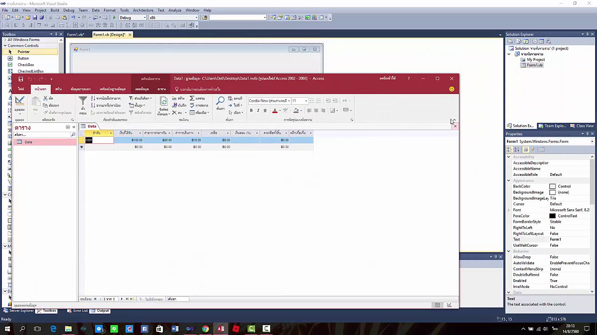Click Categorized icon in Properties panel
Screen dimensions: 597x335
point(510,149)
